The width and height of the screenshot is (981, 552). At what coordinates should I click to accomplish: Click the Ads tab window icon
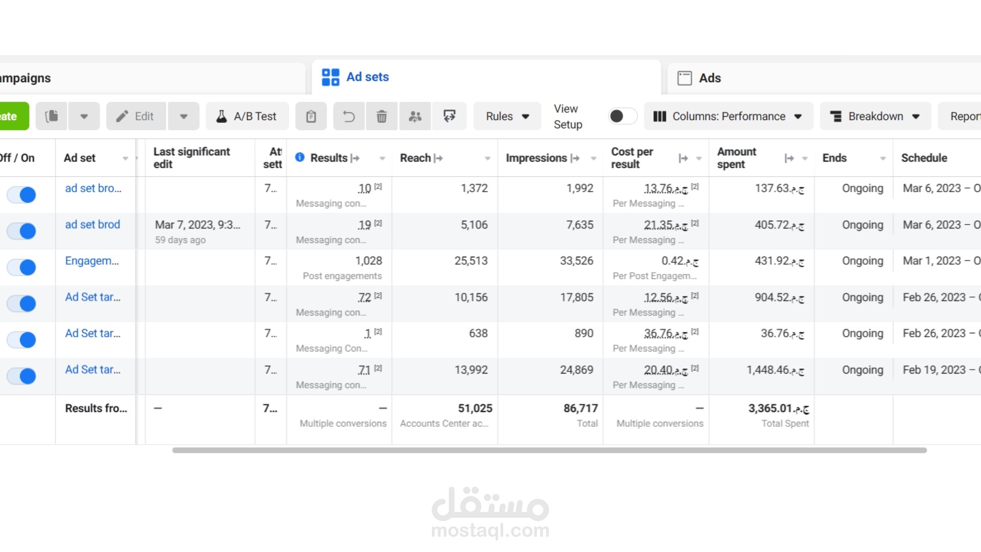(x=685, y=78)
